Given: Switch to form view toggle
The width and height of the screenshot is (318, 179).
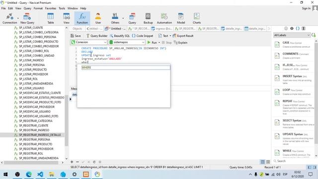Looking at the screenshot, I should tap(268, 162).
